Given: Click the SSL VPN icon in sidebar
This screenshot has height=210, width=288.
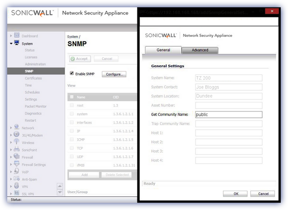Looking at the screenshot, I should tap(17, 193).
